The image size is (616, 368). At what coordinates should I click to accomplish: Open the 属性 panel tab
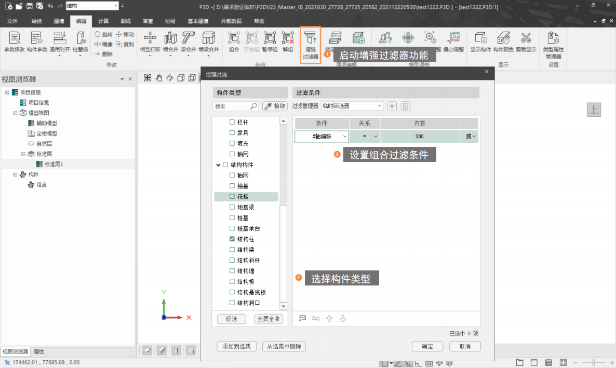point(39,351)
